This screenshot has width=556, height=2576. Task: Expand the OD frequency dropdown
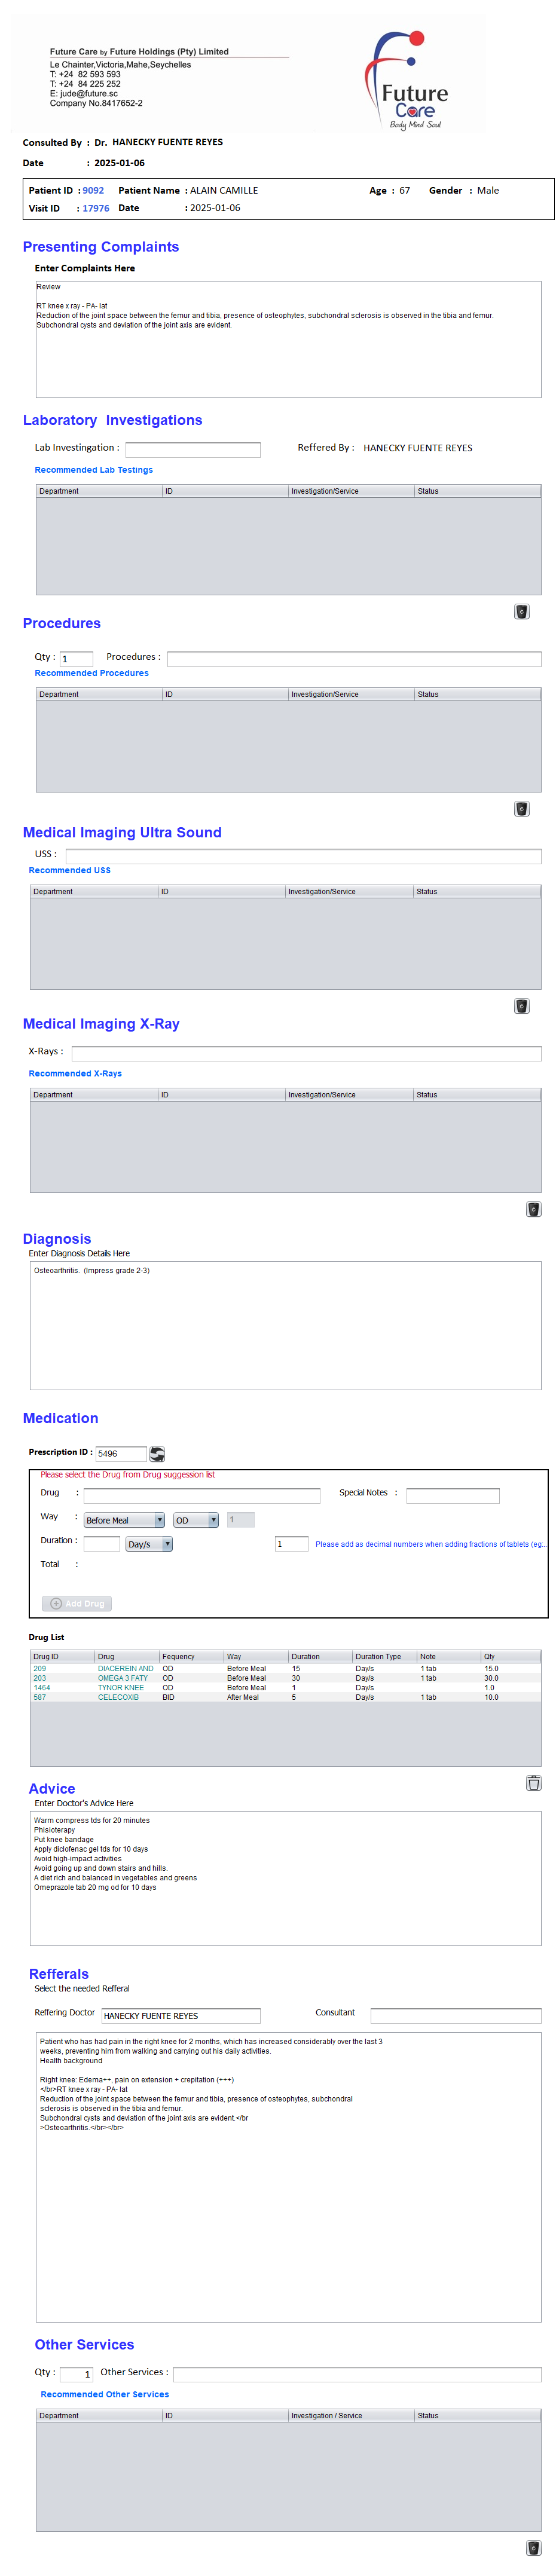(196, 1519)
